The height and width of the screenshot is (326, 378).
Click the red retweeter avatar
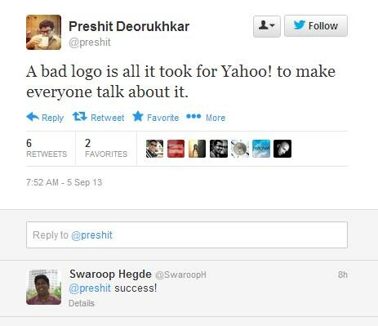coord(176,149)
